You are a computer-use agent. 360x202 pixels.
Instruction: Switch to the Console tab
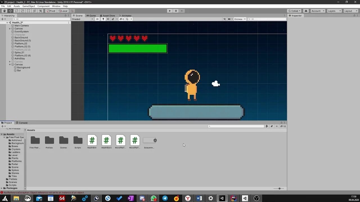(21, 123)
